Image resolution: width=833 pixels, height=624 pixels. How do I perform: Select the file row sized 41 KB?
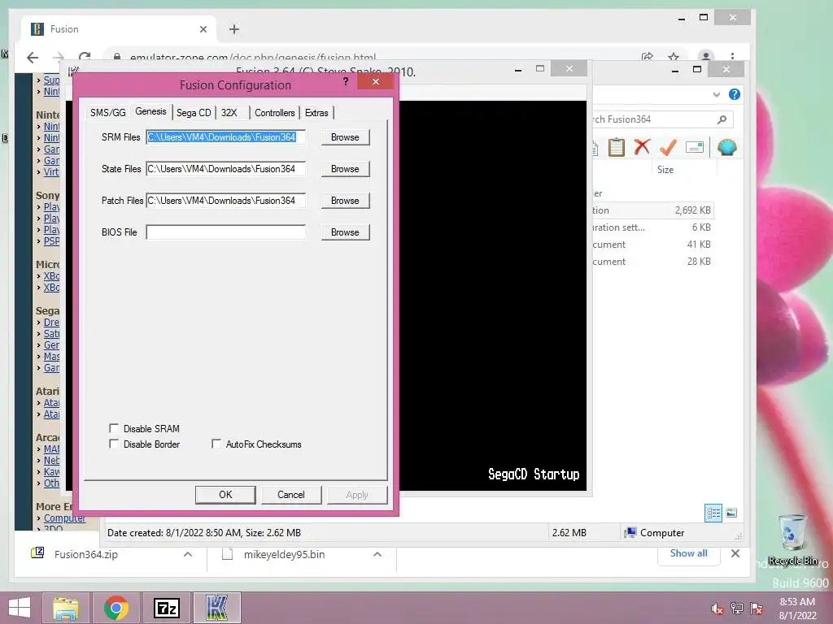[x=653, y=244]
